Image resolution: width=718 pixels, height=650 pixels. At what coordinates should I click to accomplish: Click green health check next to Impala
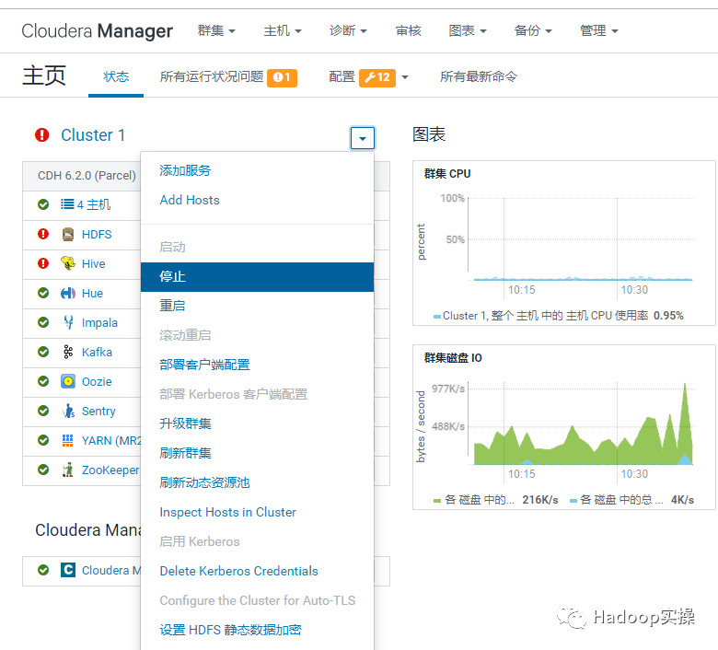pos(43,322)
